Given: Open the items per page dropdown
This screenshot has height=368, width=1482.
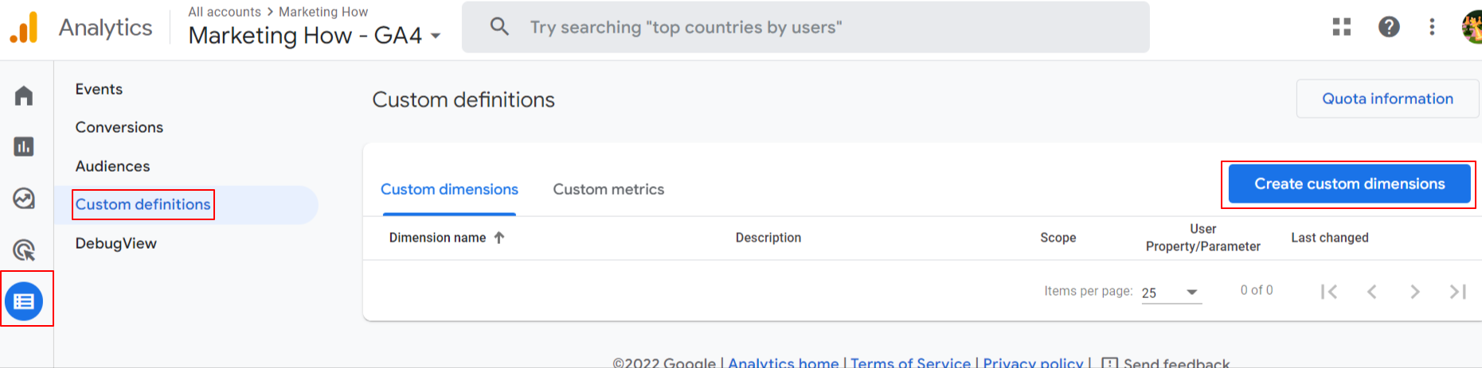Looking at the screenshot, I should (1171, 292).
